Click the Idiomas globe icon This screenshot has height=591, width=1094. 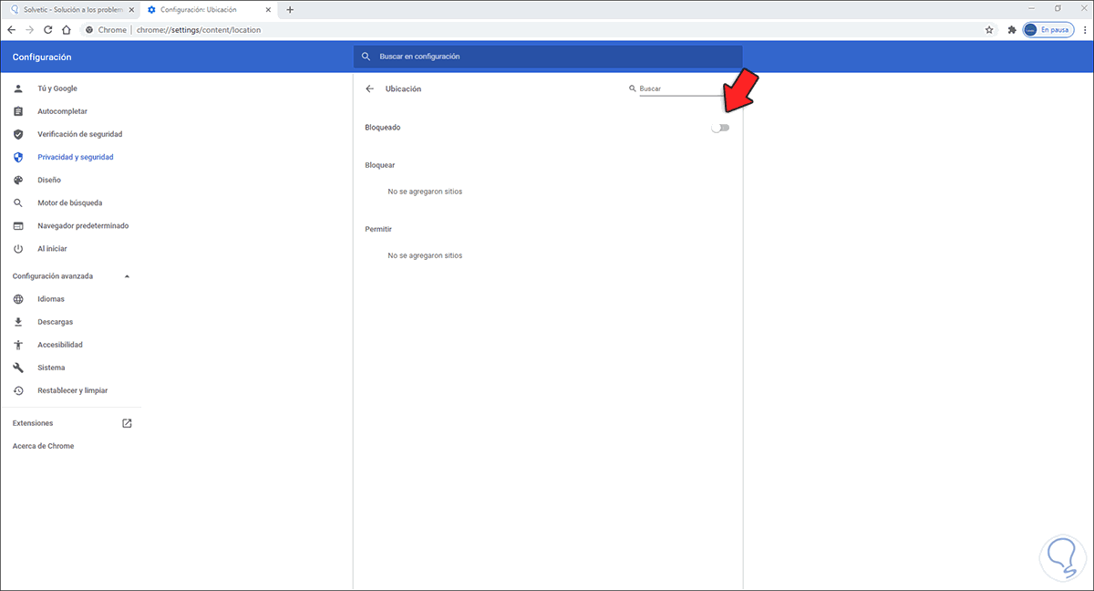[x=18, y=299]
